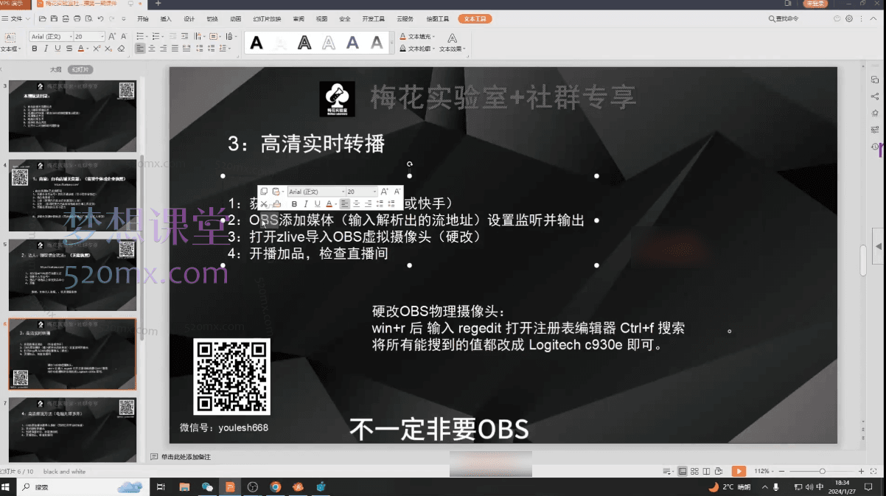Switch to the 开始 ribbon tab
The width and height of the screenshot is (886, 496).
coord(143,18)
